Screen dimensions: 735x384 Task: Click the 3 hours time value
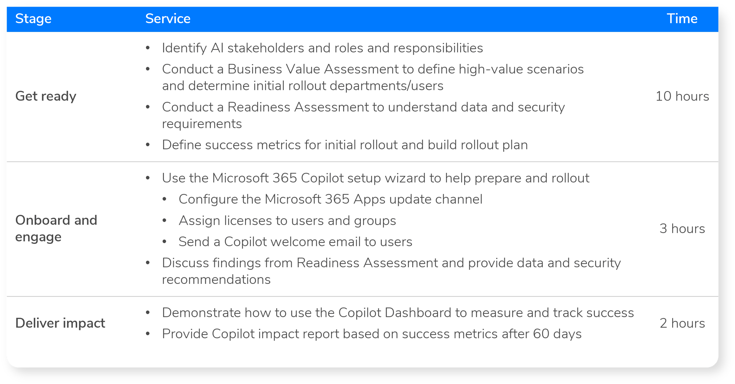[x=682, y=228]
